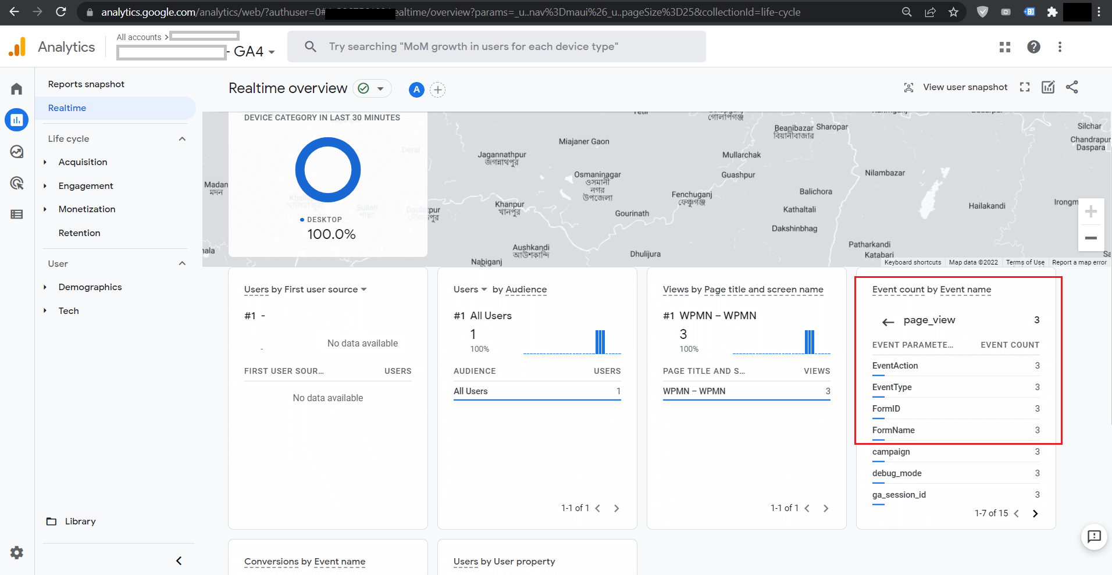Open the Users by First user source dropdown
Screen dimensions: 1112x575
click(x=363, y=290)
